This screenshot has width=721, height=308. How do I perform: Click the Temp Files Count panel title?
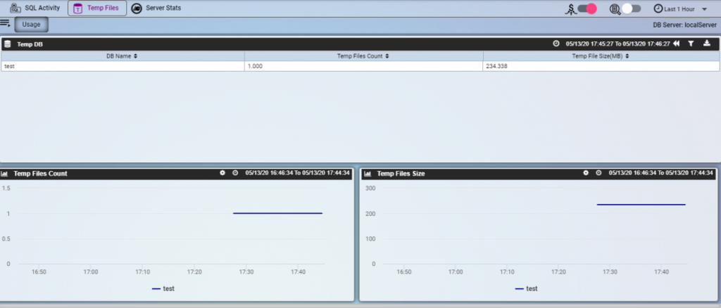pos(40,174)
